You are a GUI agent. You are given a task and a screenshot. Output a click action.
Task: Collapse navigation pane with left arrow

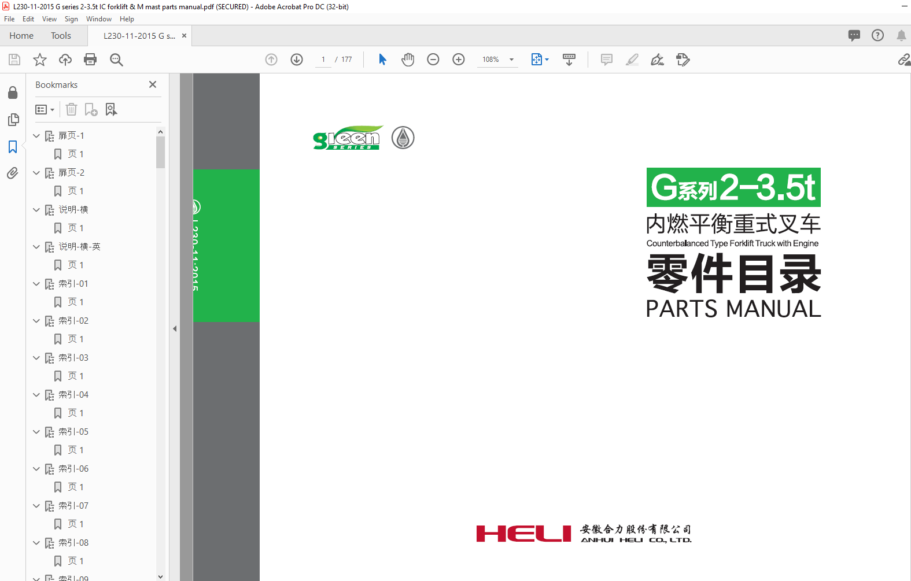175,328
